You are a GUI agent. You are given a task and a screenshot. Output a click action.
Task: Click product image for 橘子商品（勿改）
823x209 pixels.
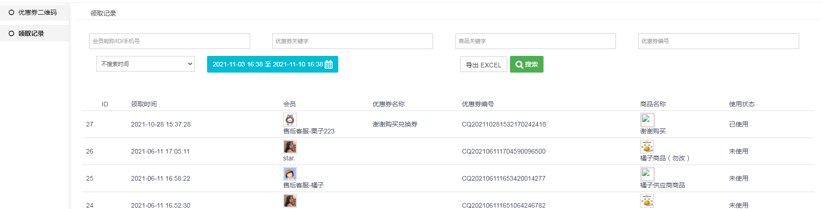647,147
